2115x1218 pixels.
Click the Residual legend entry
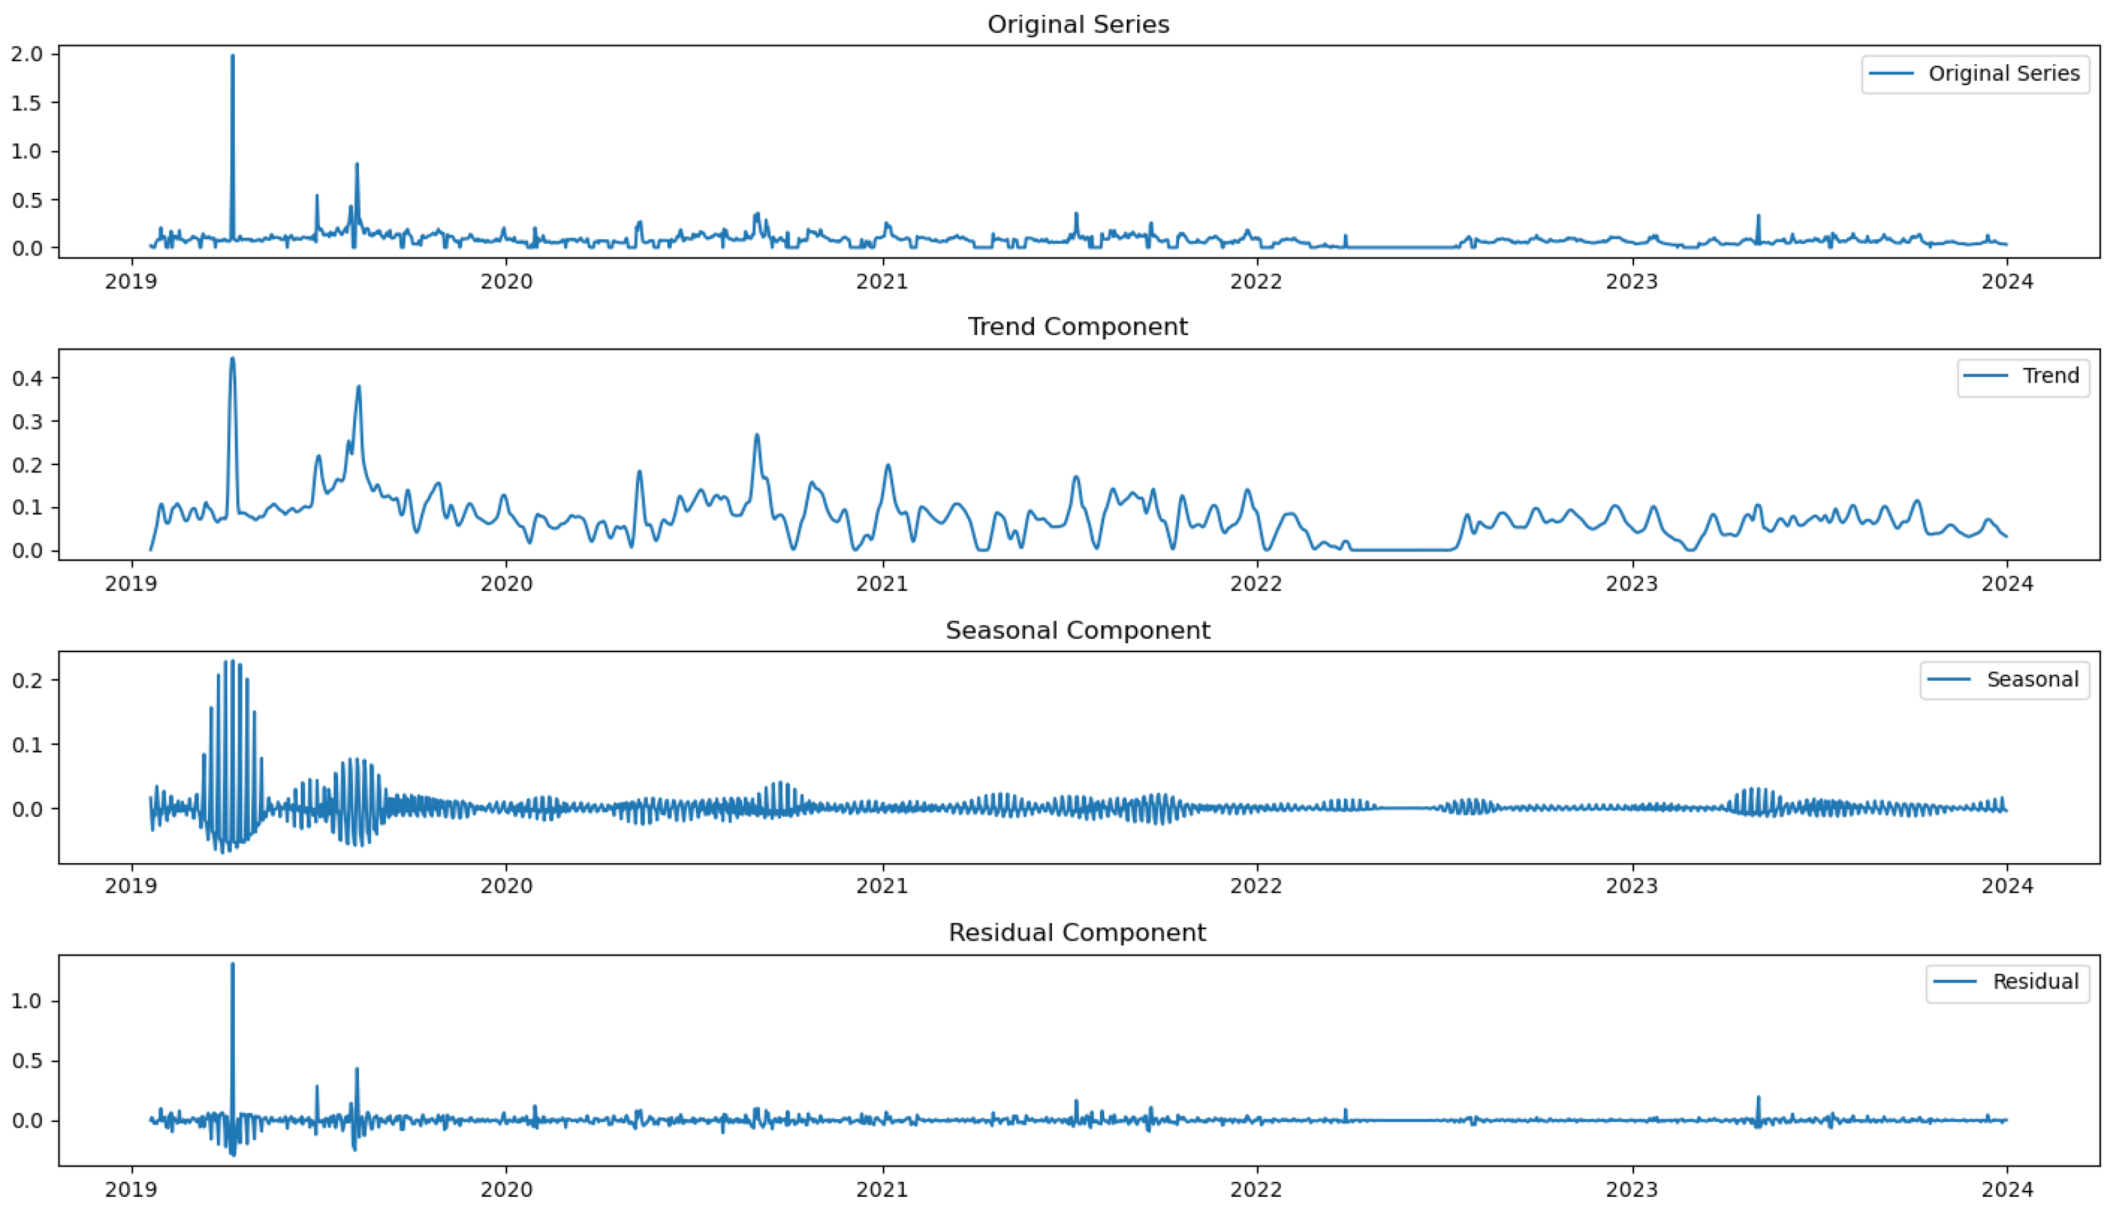(2035, 981)
